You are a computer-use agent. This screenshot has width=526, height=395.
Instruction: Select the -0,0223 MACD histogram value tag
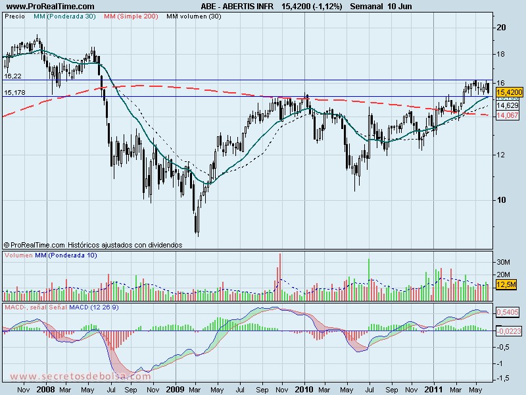pyautogui.click(x=509, y=331)
